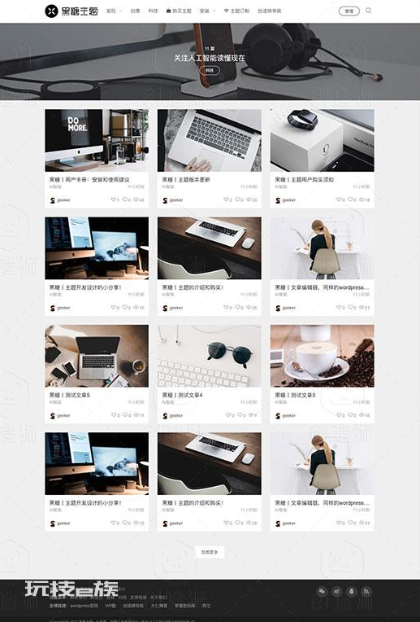Click the 加载更多 button
420x622 pixels.
210,552
